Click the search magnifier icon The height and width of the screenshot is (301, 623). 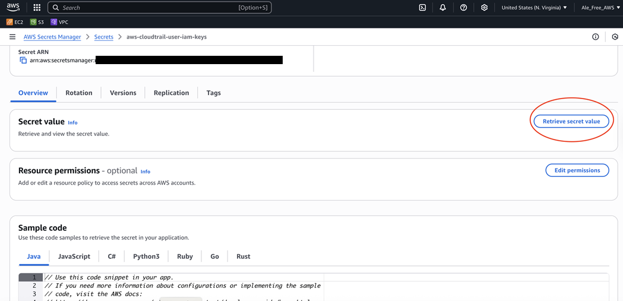(x=56, y=8)
